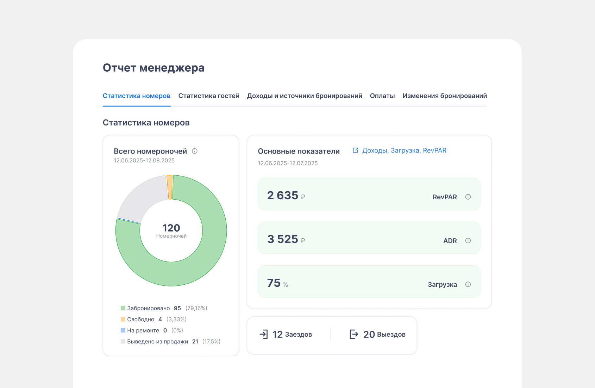Image resolution: width=595 pixels, height=388 pixels.
Task: Click the 120 Номерночей center label
Action: [171, 231]
